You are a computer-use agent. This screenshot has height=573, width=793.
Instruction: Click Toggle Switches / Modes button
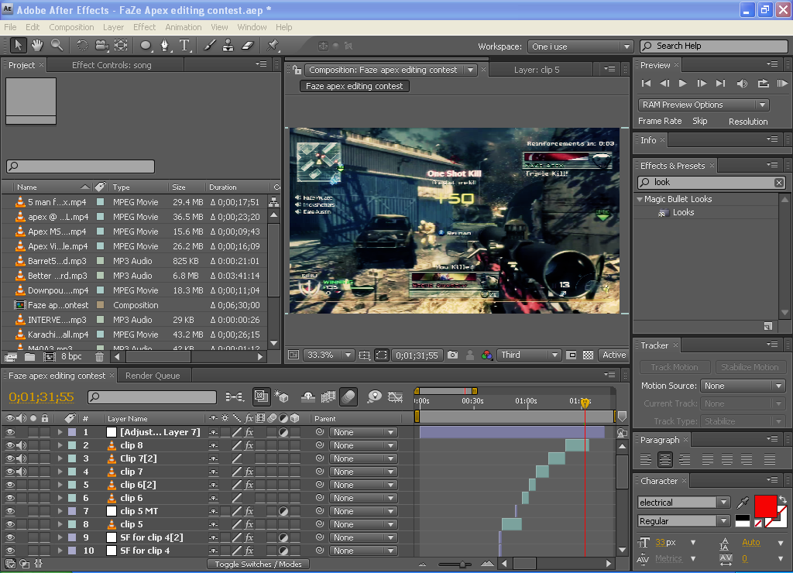pyautogui.click(x=258, y=564)
